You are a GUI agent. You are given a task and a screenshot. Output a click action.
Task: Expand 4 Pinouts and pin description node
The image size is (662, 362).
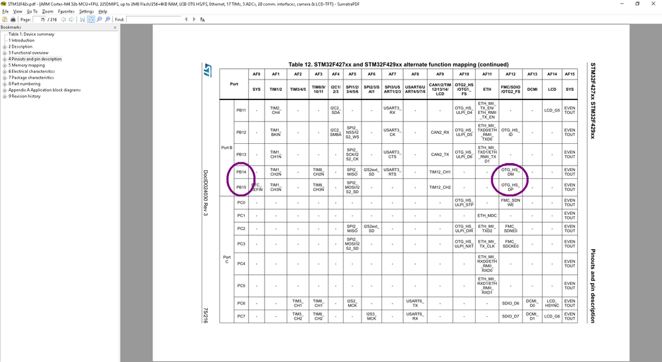(x=5, y=59)
